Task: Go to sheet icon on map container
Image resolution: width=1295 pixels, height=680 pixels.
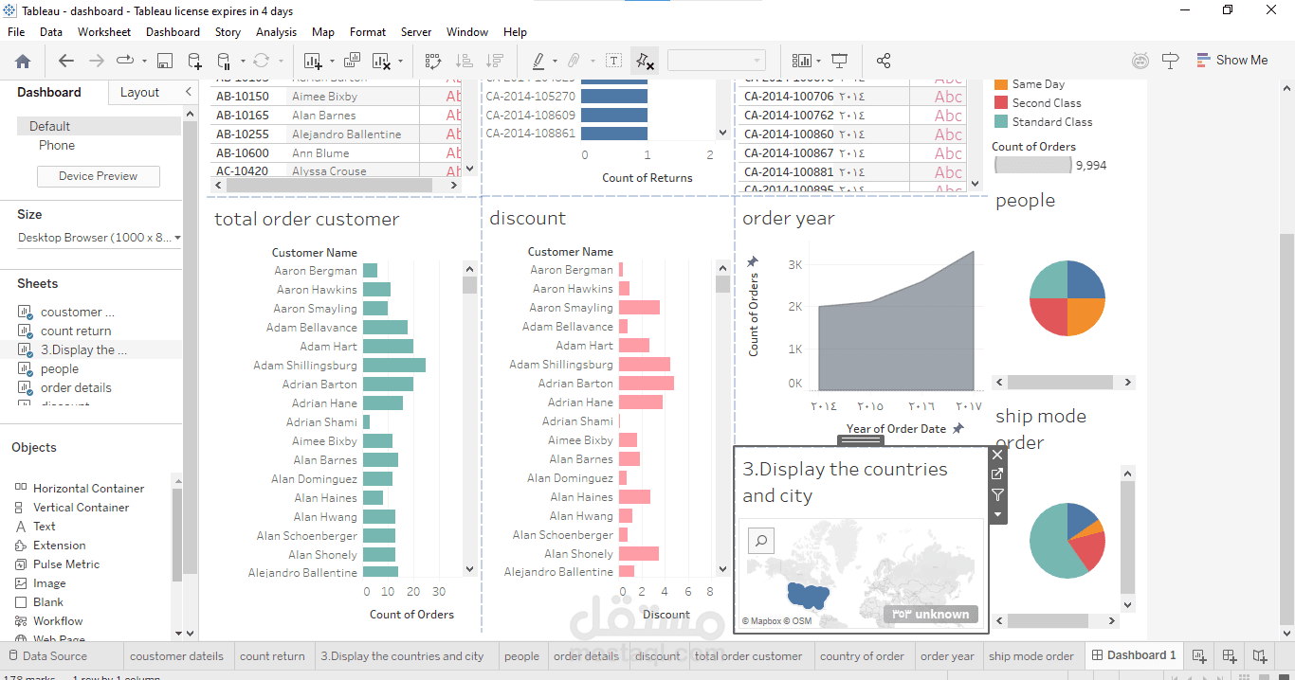Action: pyautogui.click(x=997, y=474)
